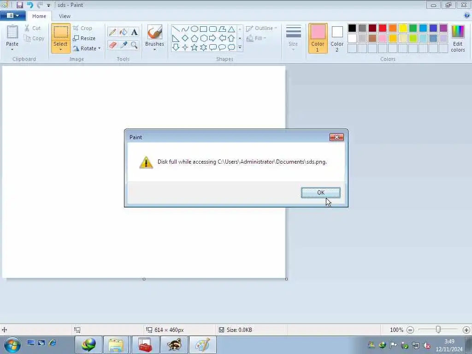The image size is (472, 354).
Task: Activate the Color 1 foreground button
Action: [x=318, y=38]
